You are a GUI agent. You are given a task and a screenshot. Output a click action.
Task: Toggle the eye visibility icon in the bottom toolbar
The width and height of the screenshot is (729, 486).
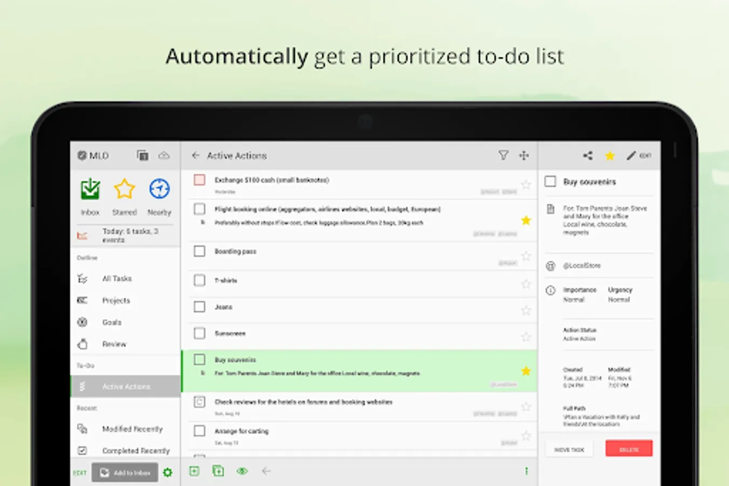click(x=242, y=471)
